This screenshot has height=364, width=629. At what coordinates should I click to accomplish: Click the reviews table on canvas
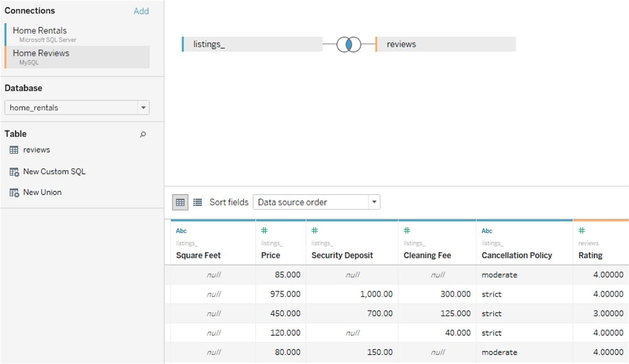(446, 45)
